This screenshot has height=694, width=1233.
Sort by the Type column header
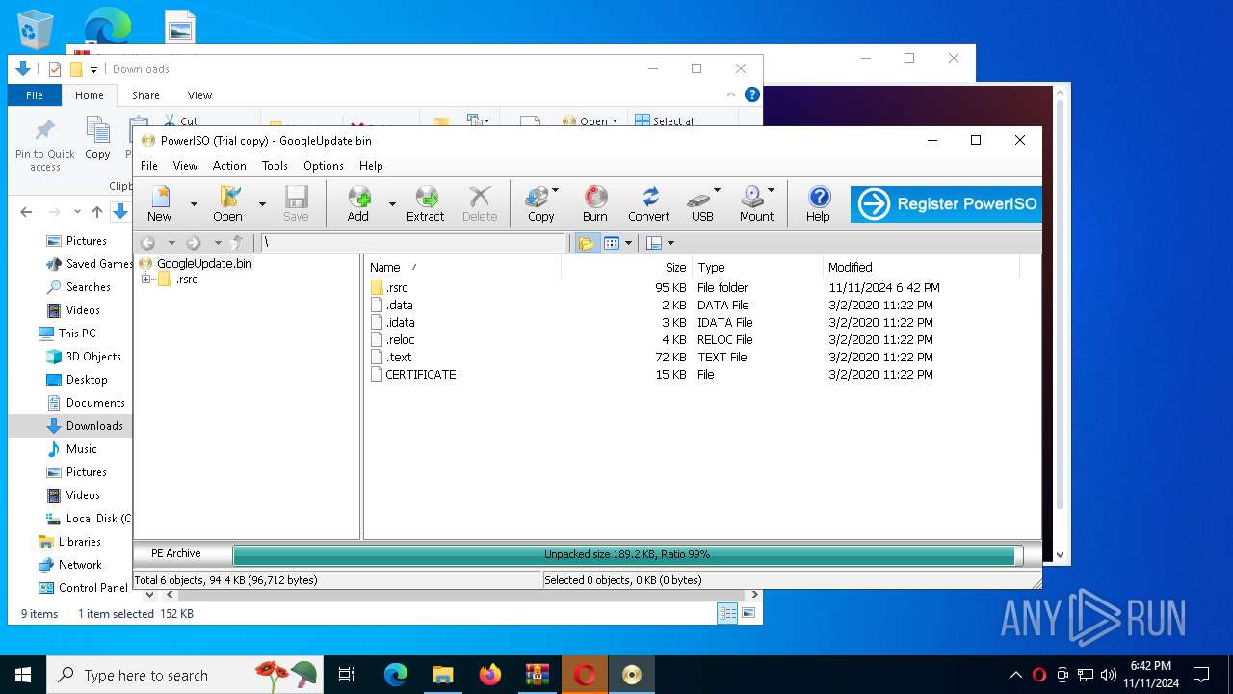tap(757, 268)
